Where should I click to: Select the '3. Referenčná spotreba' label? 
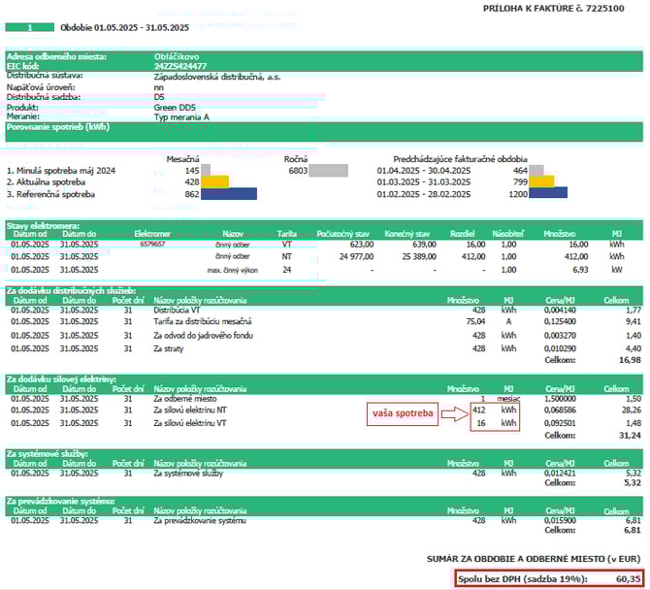click(50, 194)
